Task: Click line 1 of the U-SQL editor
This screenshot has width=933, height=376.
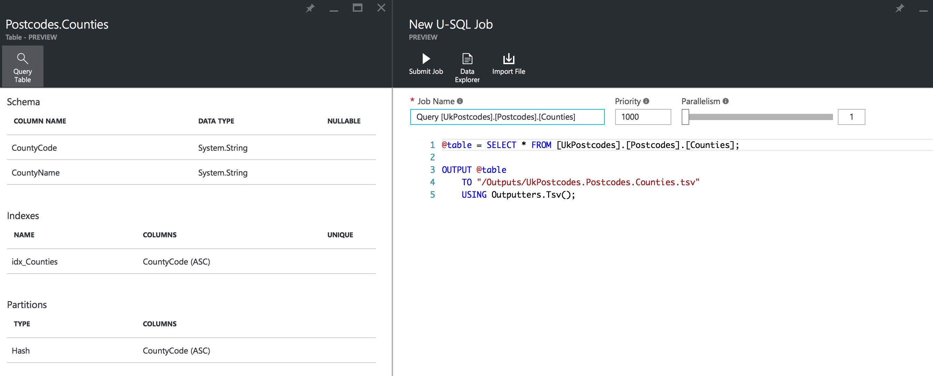Action: [x=590, y=145]
